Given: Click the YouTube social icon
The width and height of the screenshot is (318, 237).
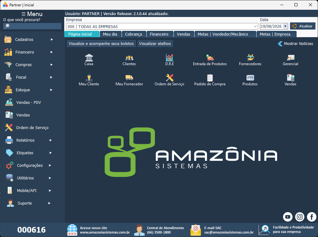Looking at the screenshot, I should point(287,217).
